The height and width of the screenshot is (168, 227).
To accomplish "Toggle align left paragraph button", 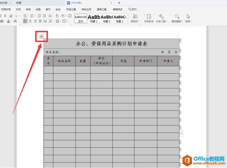I will (x=25, y=21).
